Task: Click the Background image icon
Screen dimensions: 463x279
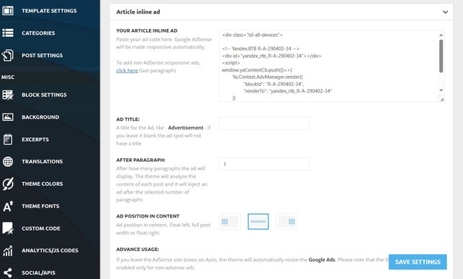Action: tap(8, 117)
